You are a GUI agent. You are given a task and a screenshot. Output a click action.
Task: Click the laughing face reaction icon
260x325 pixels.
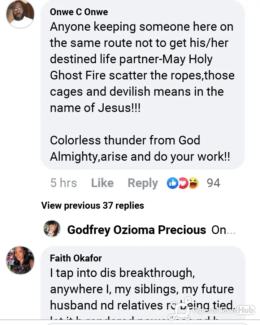[x=194, y=183]
